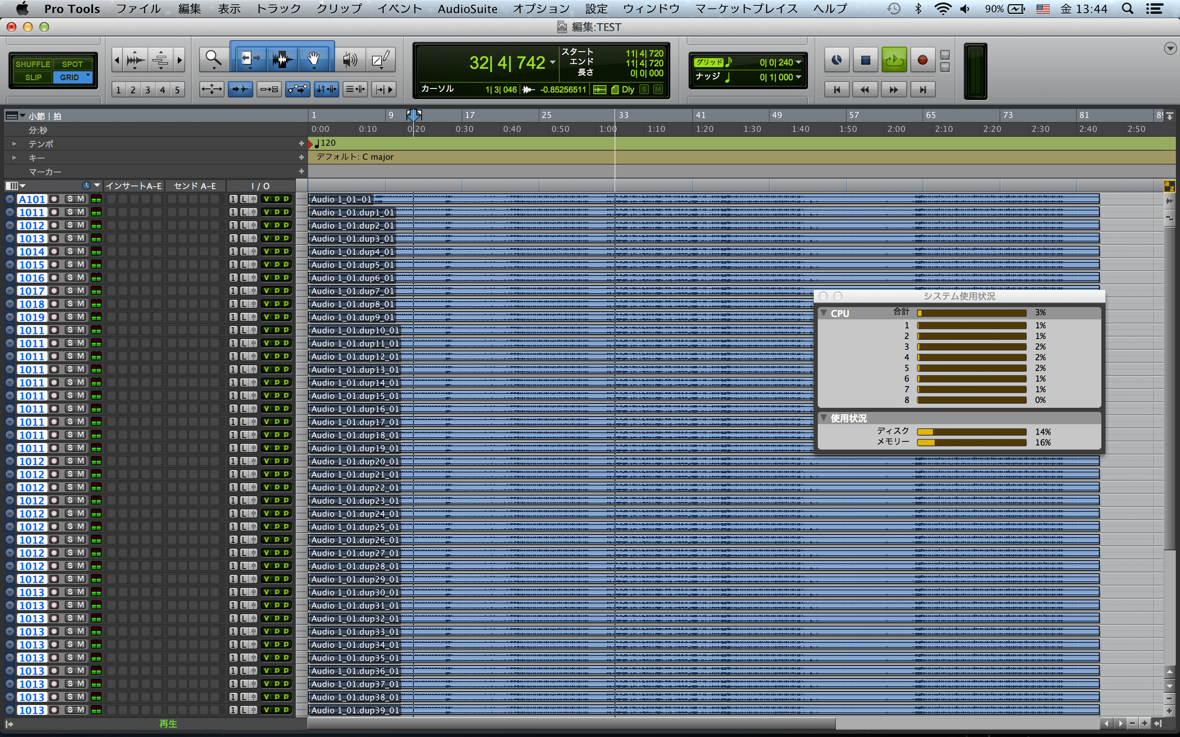The height and width of the screenshot is (737, 1180).
Task: Record-enable track A101
Action: click(x=54, y=199)
